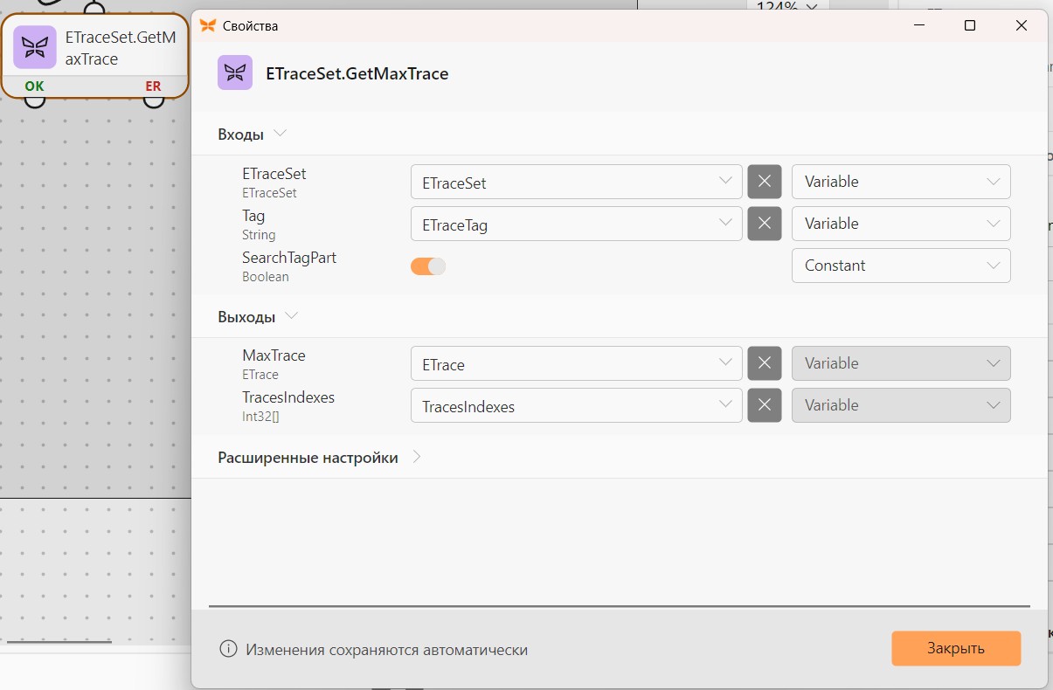Clear the ETraceSet input variable
Image resolution: width=1053 pixels, height=690 pixels.
(x=764, y=182)
